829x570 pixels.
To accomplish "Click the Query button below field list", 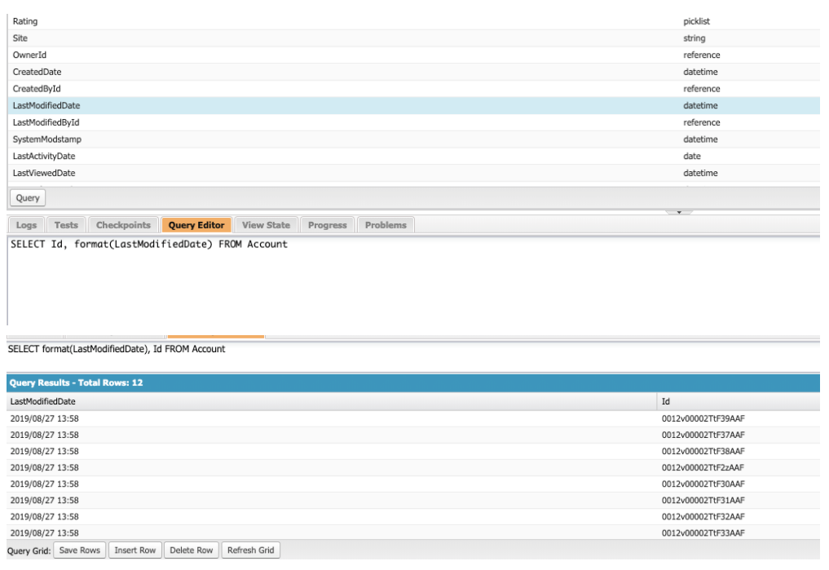I will click(28, 198).
